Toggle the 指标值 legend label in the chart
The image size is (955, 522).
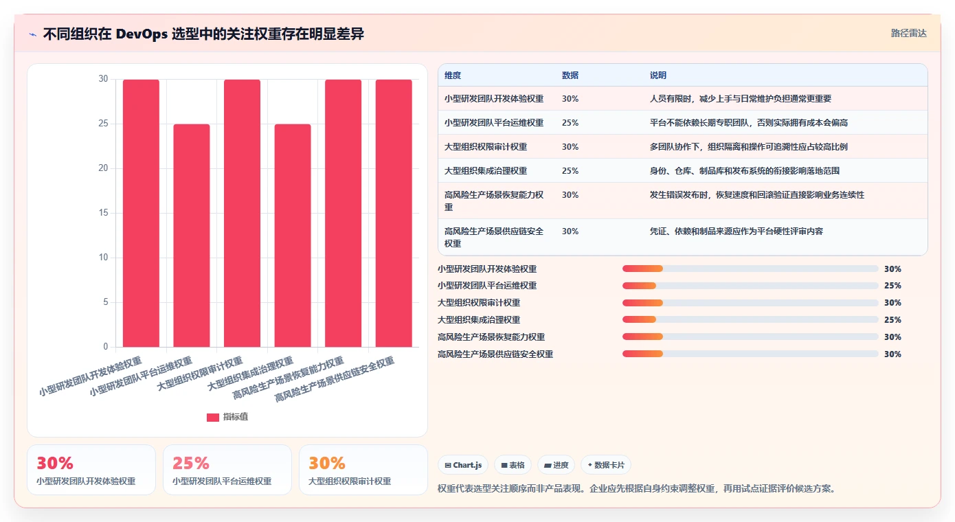pos(236,418)
